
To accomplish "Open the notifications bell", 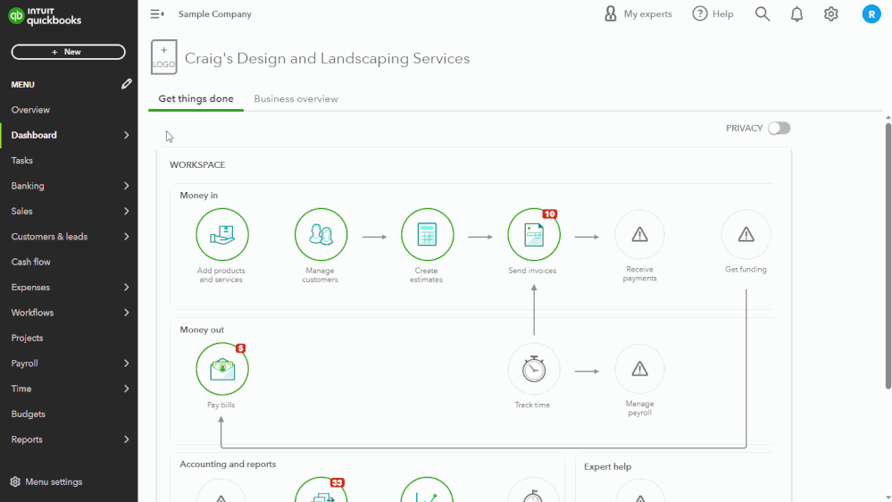I will 796,13.
